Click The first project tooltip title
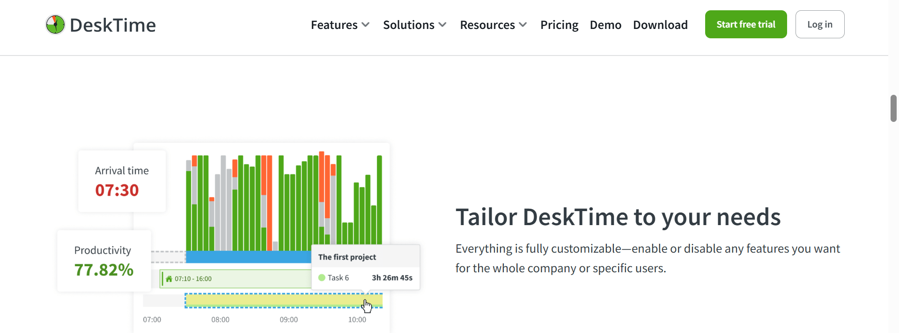Image resolution: width=899 pixels, height=333 pixels. 347,257
